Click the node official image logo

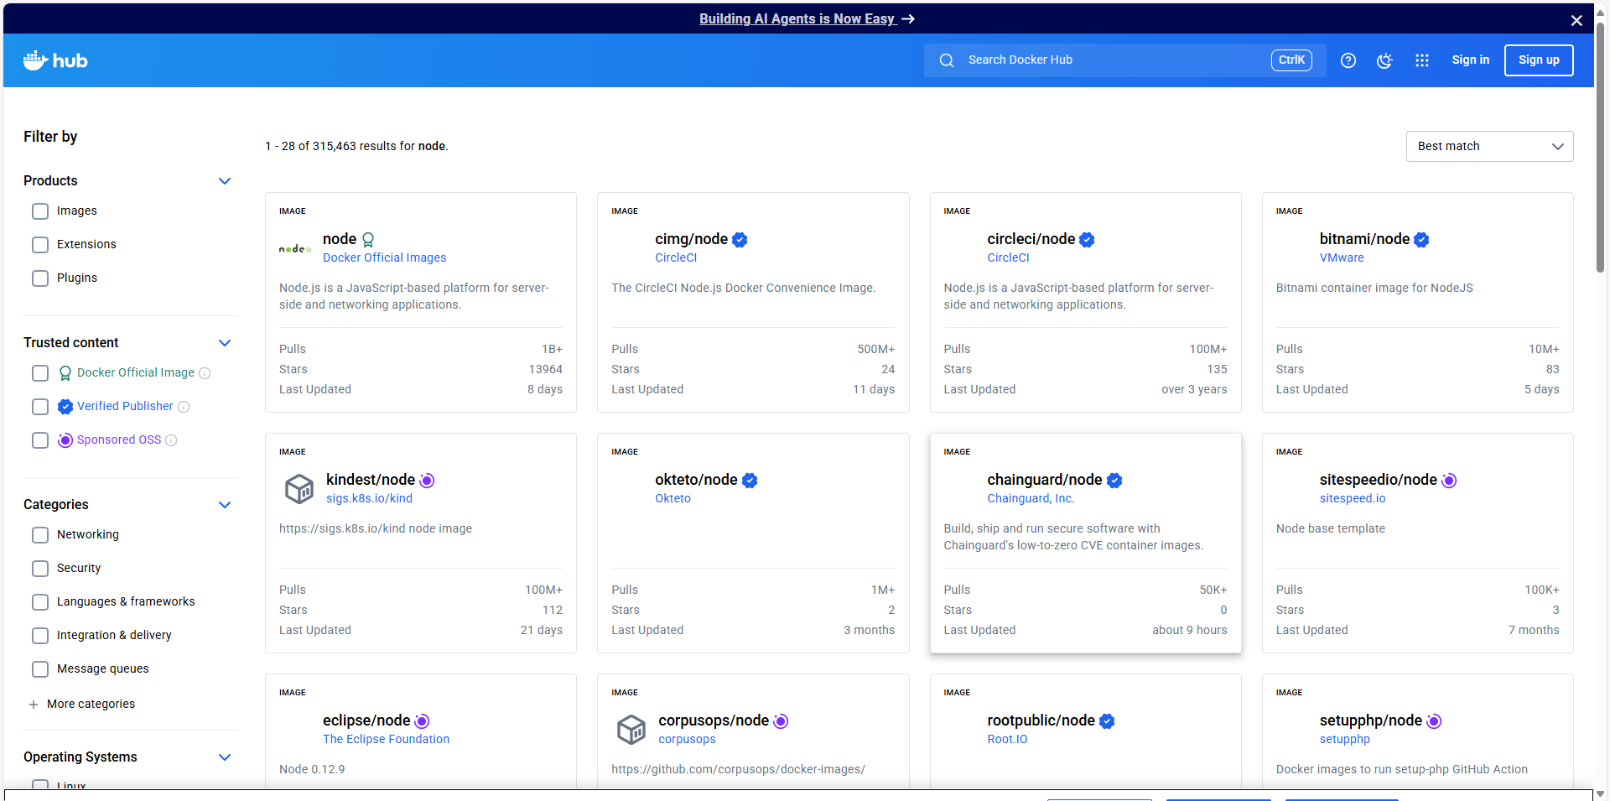pyautogui.click(x=295, y=249)
